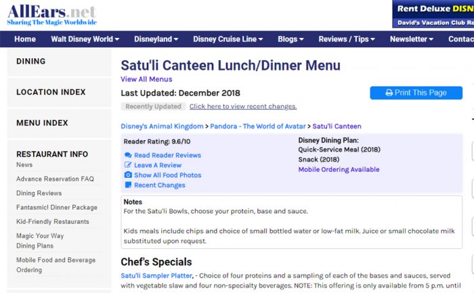This screenshot has width=474, height=293.
Task: Open the Blogs dropdown menu
Action: point(290,39)
